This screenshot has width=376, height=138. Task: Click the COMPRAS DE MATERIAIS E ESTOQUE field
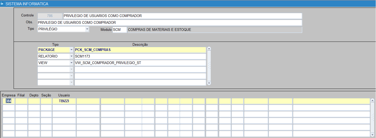215,30
